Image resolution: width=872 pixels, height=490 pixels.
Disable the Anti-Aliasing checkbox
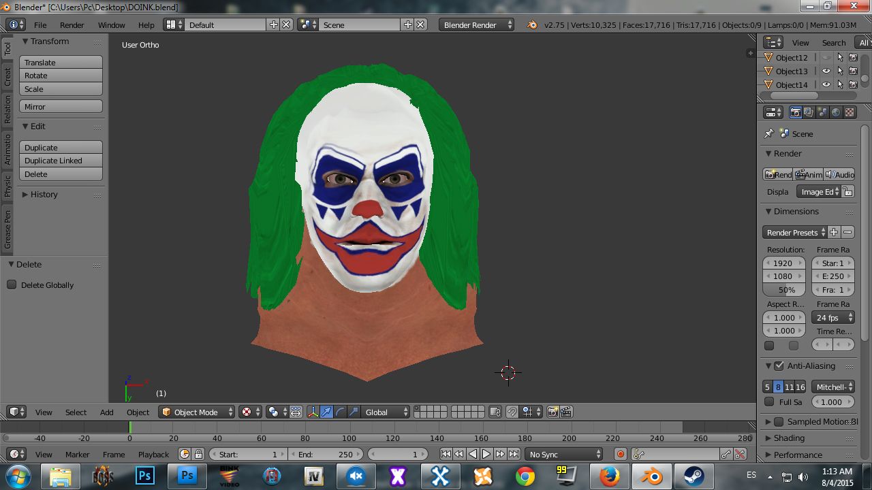coord(779,365)
